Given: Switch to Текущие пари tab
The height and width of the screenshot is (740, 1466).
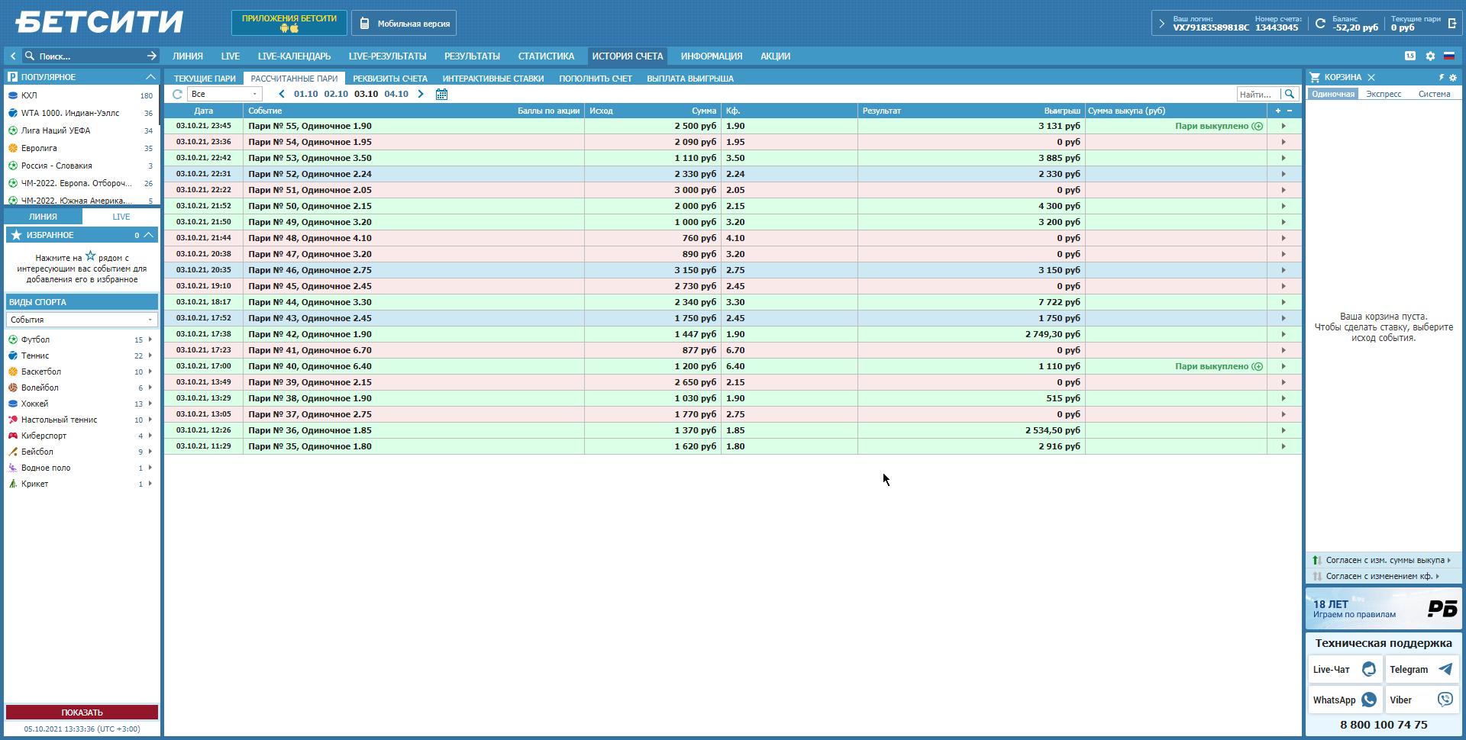Looking at the screenshot, I should coord(205,79).
